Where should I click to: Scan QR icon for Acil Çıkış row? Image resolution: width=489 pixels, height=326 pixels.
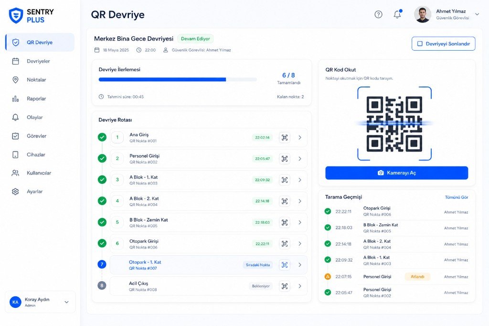coord(285,286)
